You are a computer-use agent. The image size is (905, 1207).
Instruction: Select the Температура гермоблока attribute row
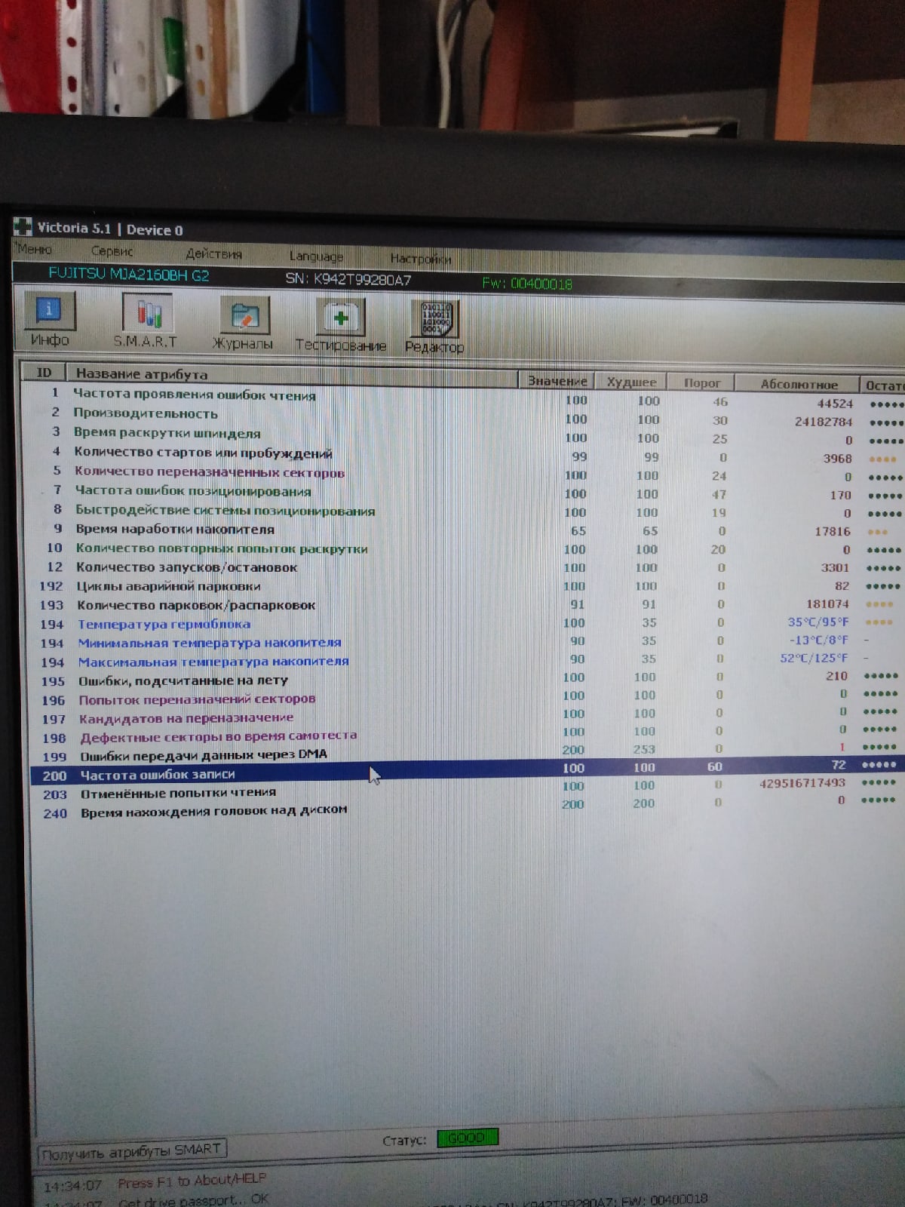pos(164,624)
